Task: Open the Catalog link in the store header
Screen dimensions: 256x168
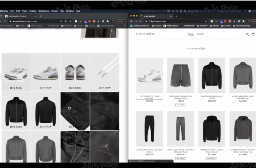Action: click(200, 34)
